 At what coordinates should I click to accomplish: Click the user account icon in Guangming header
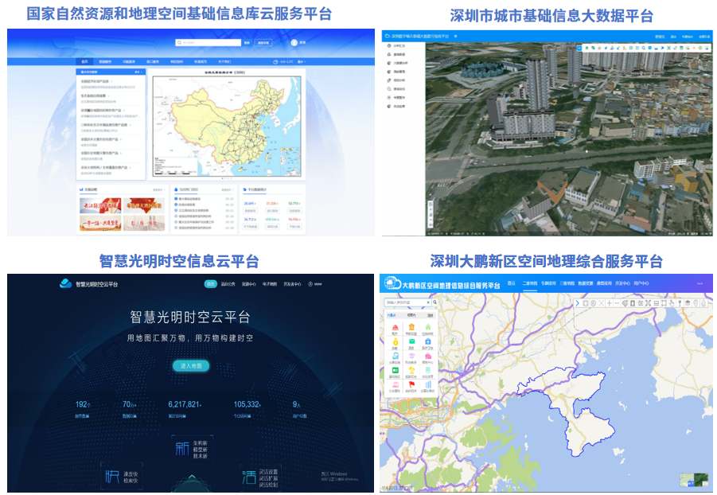coord(310,284)
